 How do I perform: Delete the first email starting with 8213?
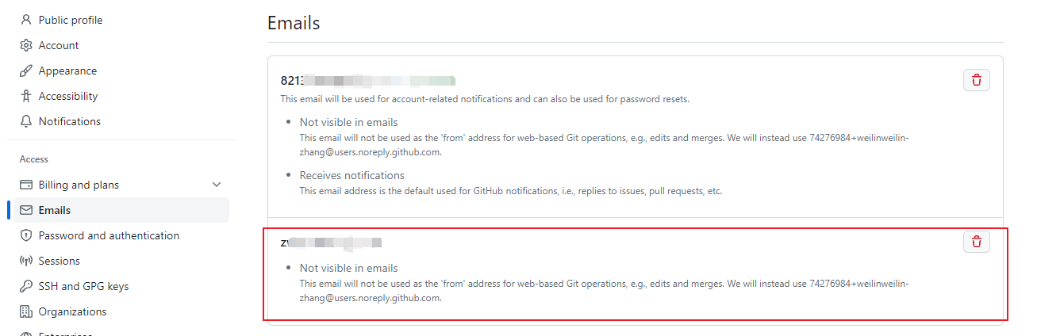click(977, 80)
